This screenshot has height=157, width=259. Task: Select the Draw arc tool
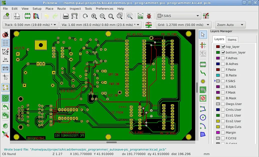click(203, 126)
